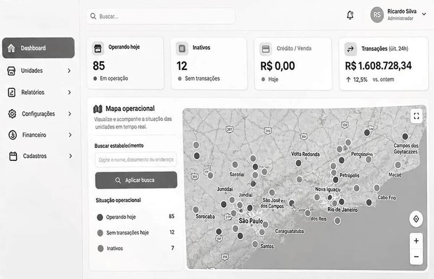Click the Unidades store icon
The image size is (434, 279).
click(x=12, y=71)
